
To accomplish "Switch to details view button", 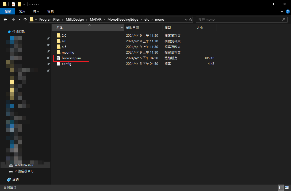I will point(280,188).
